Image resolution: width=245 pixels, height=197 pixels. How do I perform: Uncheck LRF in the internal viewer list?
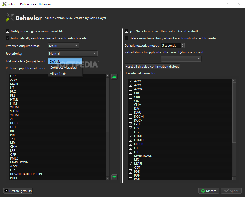[131, 152]
